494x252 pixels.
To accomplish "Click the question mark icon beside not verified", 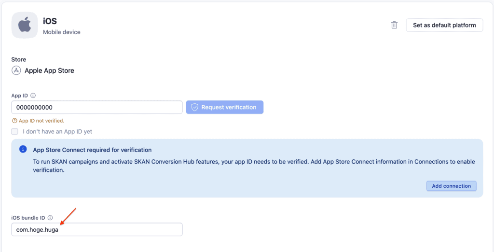I will pyautogui.click(x=14, y=121).
